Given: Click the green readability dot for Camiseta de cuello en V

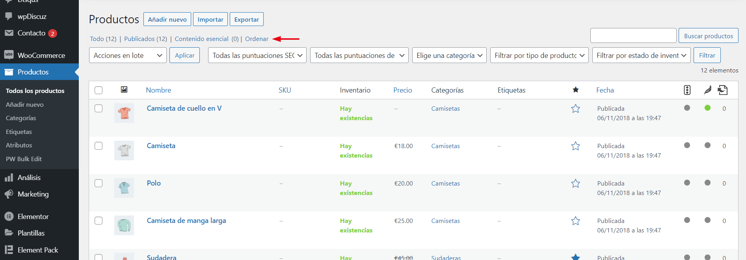Looking at the screenshot, I should tap(708, 108).
